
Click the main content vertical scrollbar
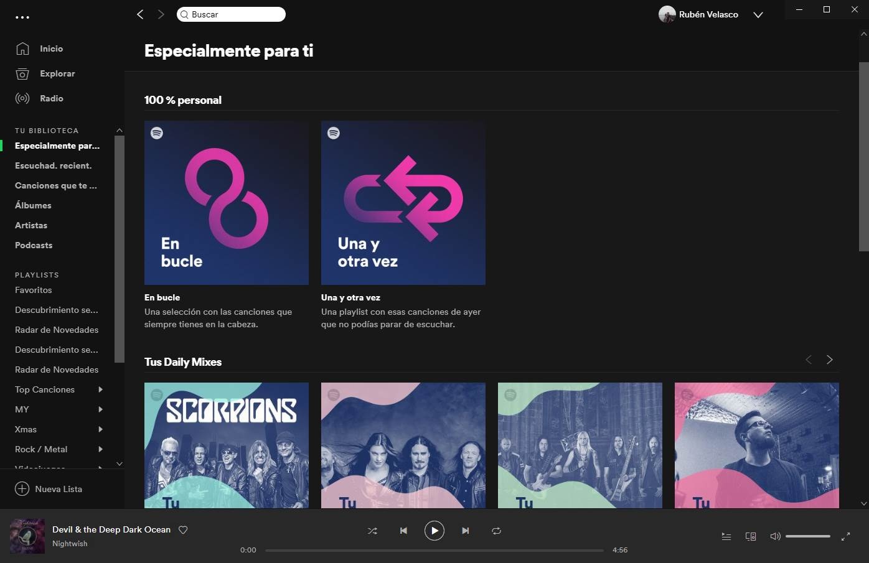[864, 156]
